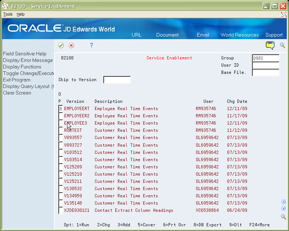The image size is (289, 231).
Task: Click option field for V125210 row
Action: (x=61, y=174)
